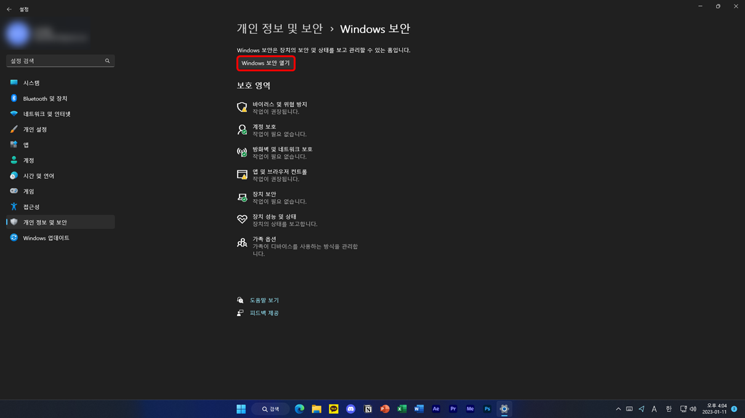Viewport: 745px width, 418px height.
Task: Select 시스템 in the sidebar
Action: [x=60, y=82]
